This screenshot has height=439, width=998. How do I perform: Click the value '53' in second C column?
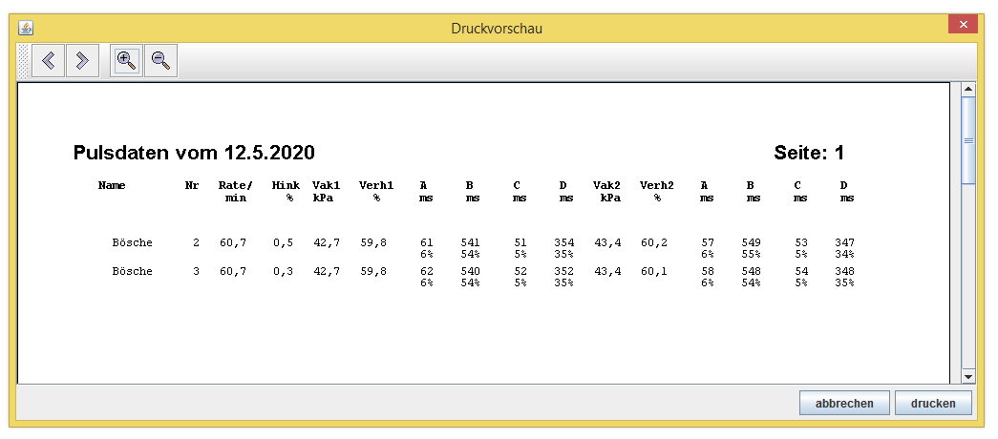pos(801,242)
